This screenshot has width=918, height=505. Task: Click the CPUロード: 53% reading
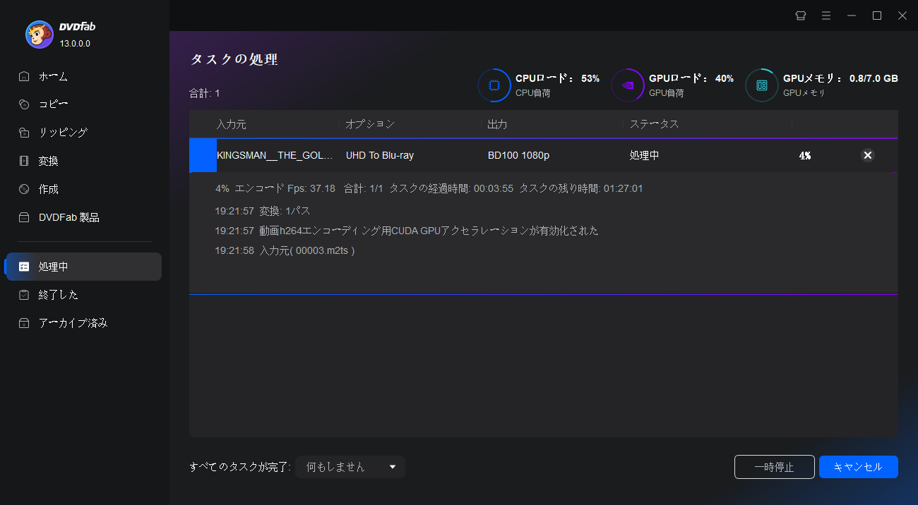pyautogui.click(x=557, y=78)
